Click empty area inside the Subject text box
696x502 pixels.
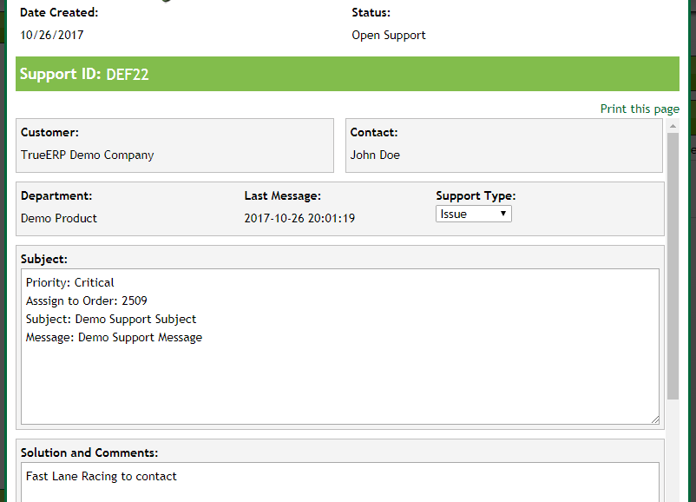[x=339, y=382]
